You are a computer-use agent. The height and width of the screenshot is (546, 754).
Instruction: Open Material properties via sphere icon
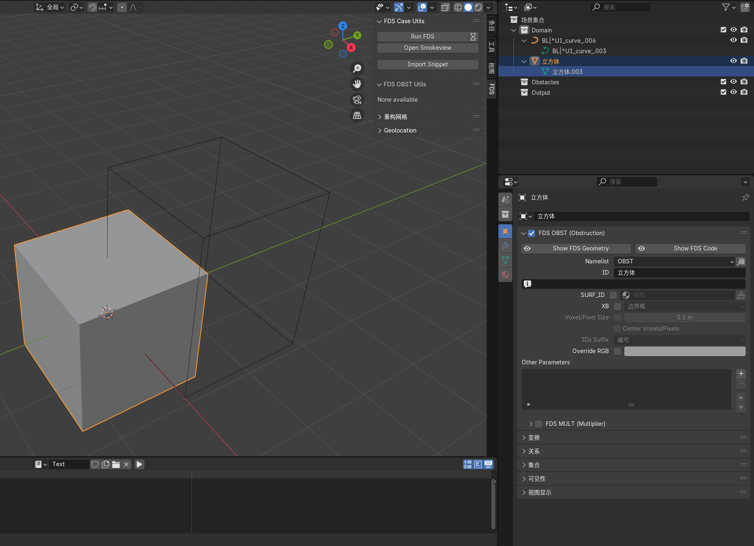point(505,275)
